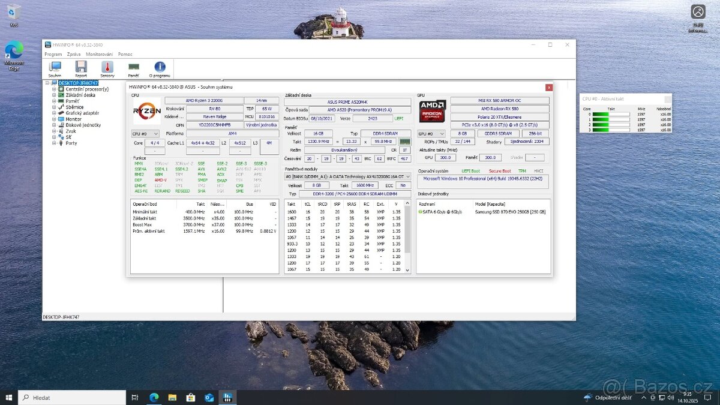Open the CPU #0 selector dropdown
This screenshot has width=720, height=405.
click(x=144, y=133)
